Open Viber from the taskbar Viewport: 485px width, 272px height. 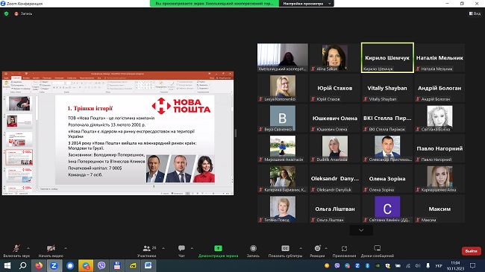[x=101, y=265]
